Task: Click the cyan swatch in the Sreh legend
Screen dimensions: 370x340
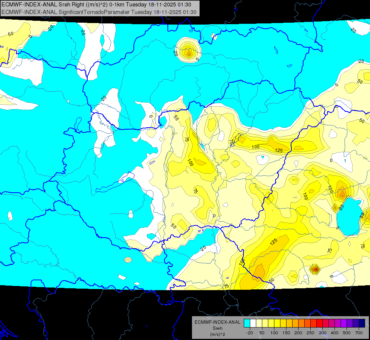Action: click(x=247, y=323)
